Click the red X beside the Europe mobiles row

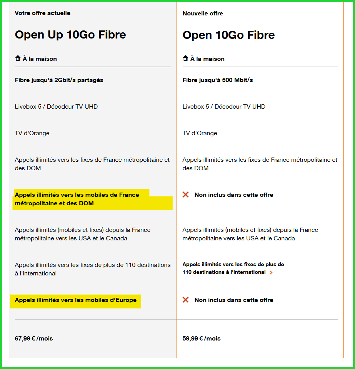point(186,300)
